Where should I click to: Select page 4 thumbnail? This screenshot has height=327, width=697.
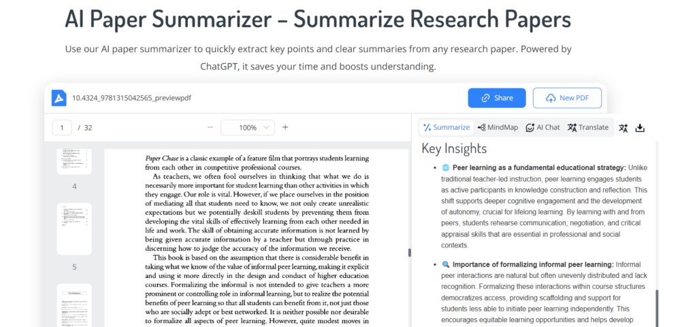(x=74, y=162)
